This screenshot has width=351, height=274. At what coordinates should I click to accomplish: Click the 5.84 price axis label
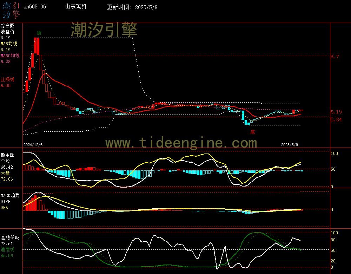click(x=336, y=119)
